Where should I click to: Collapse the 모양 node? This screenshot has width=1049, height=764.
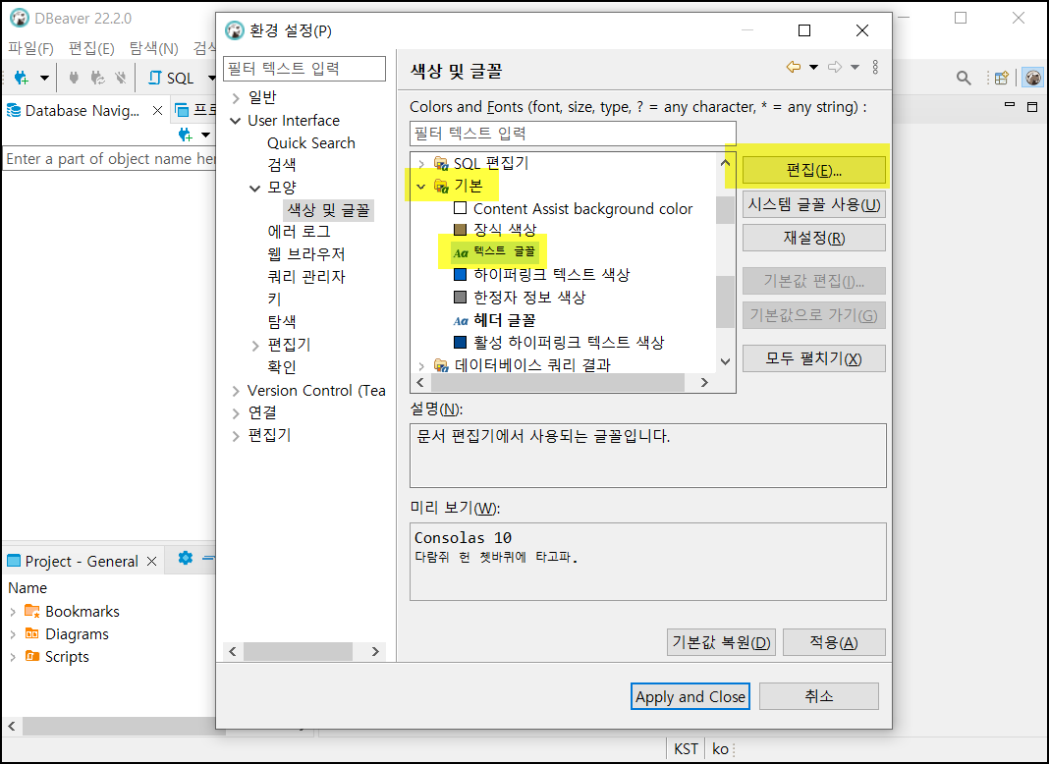255,189
